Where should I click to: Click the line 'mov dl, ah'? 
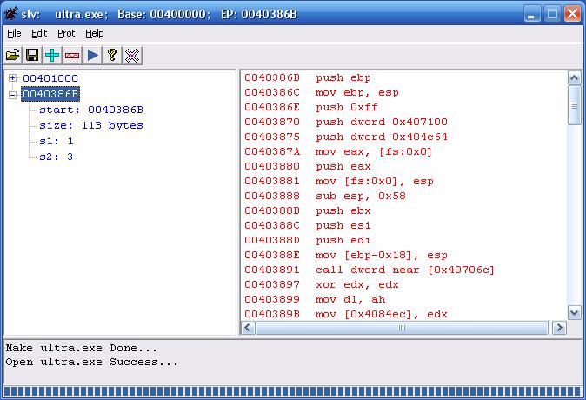click(x=315, y=299)
